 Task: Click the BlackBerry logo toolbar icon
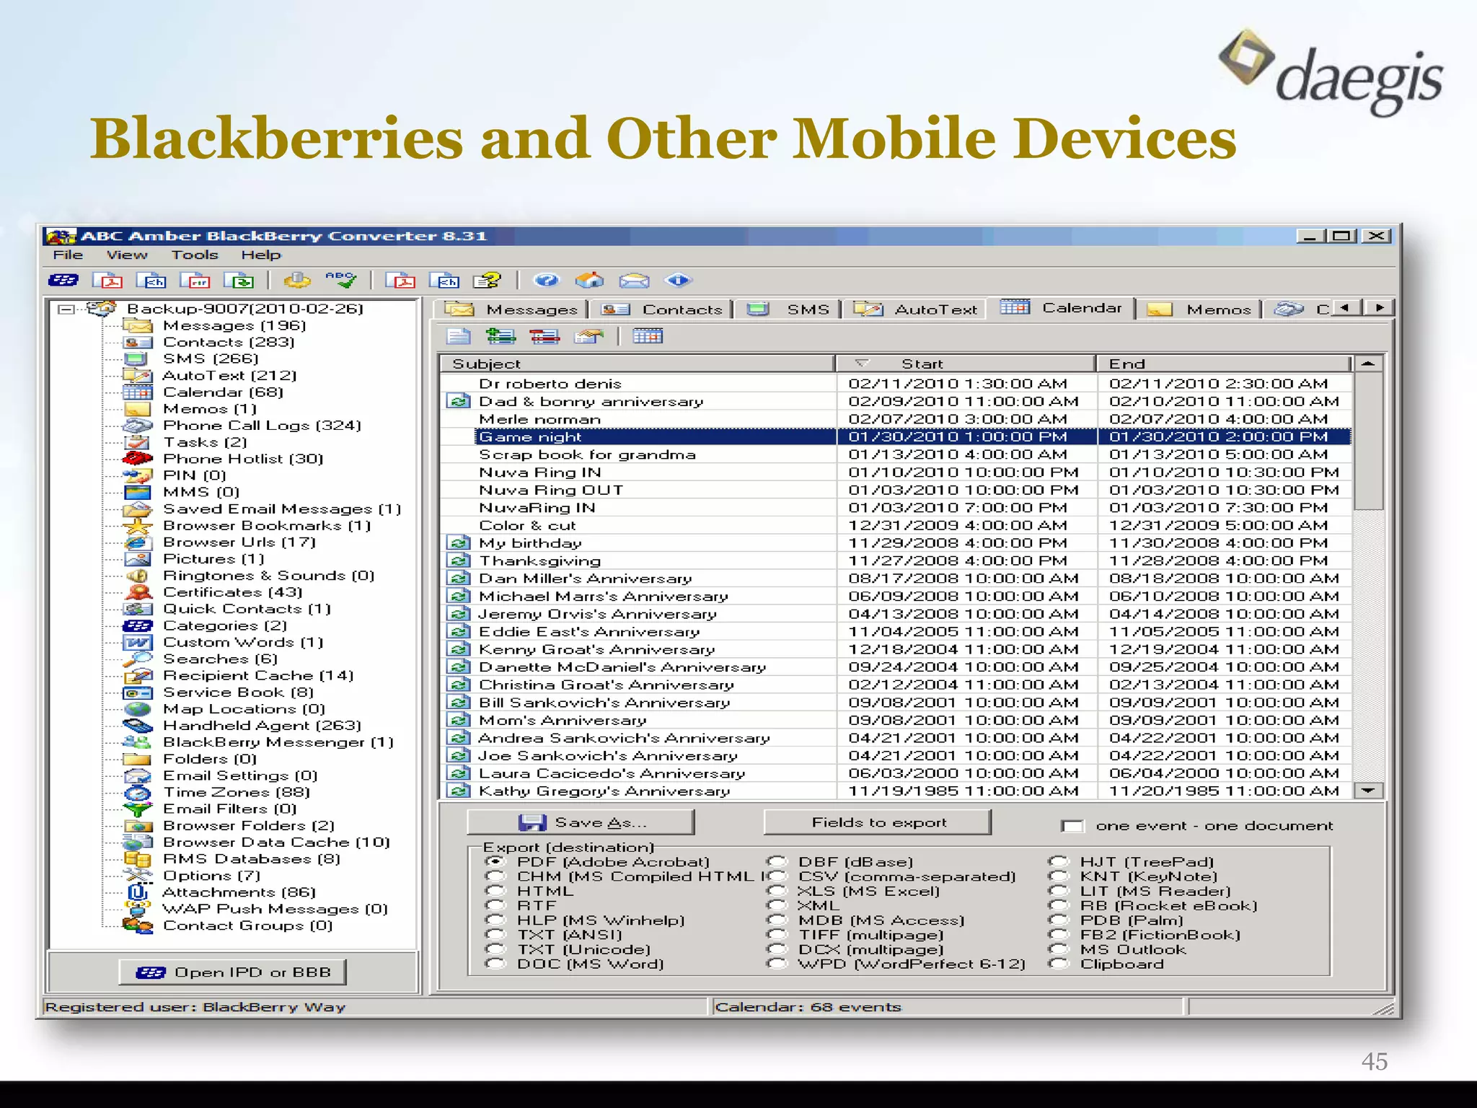pos(63,280)
